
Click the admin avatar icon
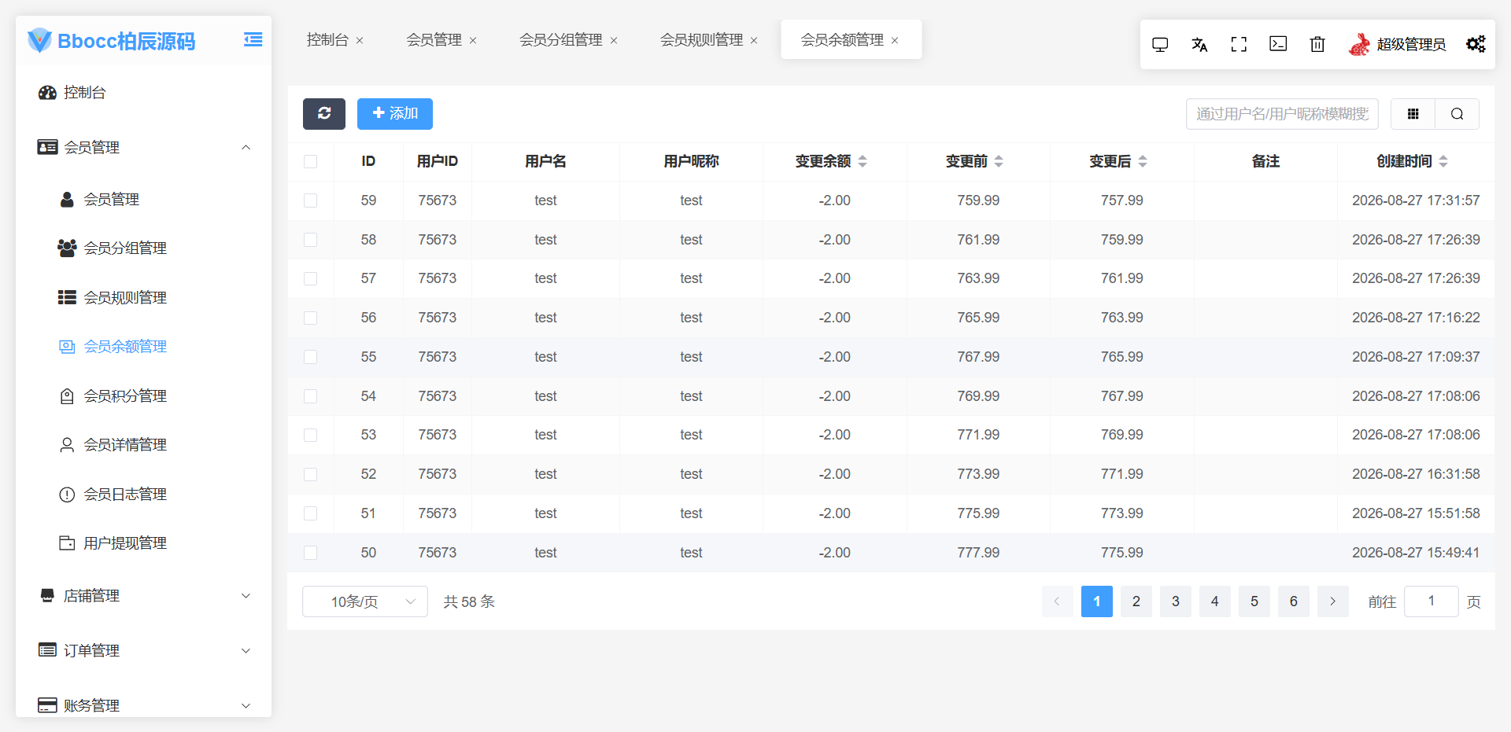tap(1359, 44)
